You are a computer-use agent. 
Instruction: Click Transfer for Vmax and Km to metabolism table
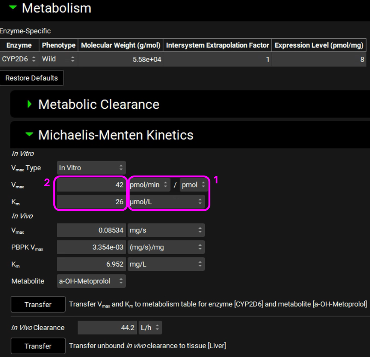(x=38, y=304)
